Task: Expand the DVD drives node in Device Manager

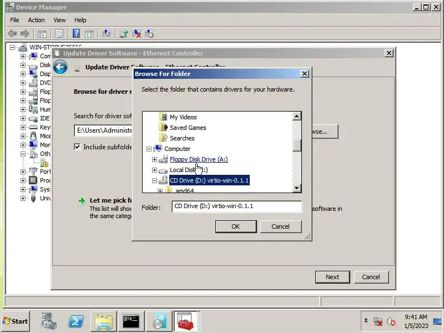Action: tap(23, 83)
